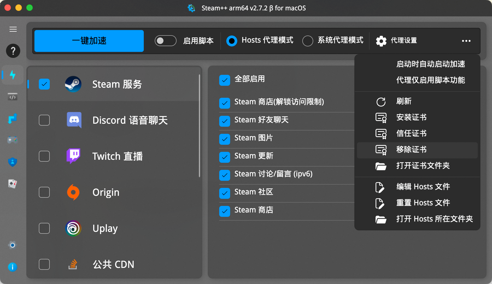This screenshot has width=492, height=284.
Task: Select the Discord 语音聊天 list row
Action: click(113, 120)
